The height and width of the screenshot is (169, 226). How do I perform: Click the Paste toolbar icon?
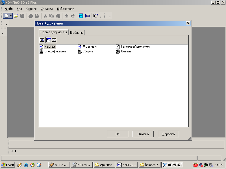click(58, 16)
